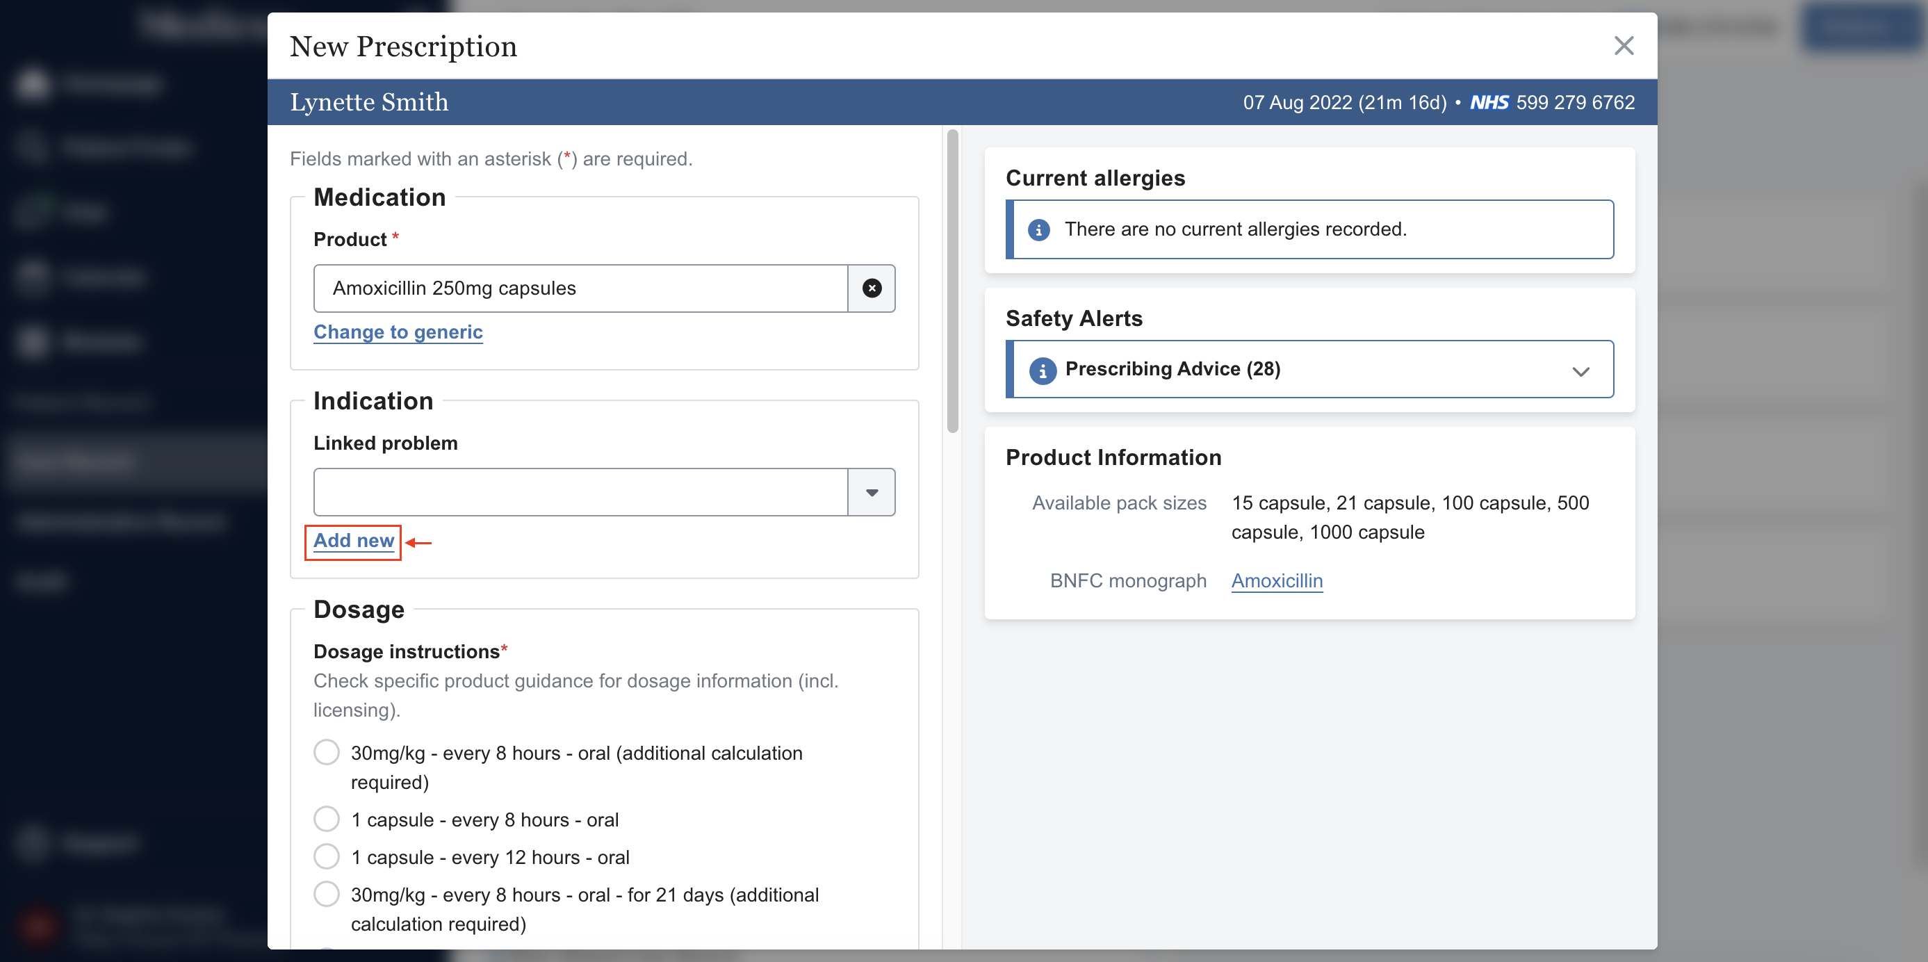Open the Linked problem dropdown arrow
1928x962 pixels.
[x=871, y=492]
